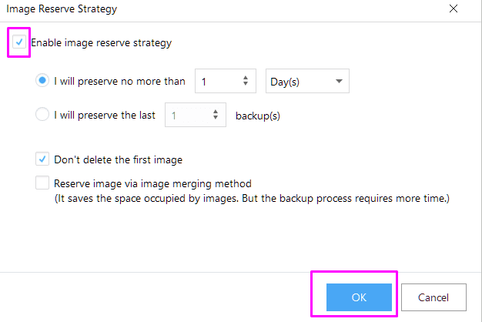Open the Day(s) unit dropdown
482x322 pixels.
[307, 81]
